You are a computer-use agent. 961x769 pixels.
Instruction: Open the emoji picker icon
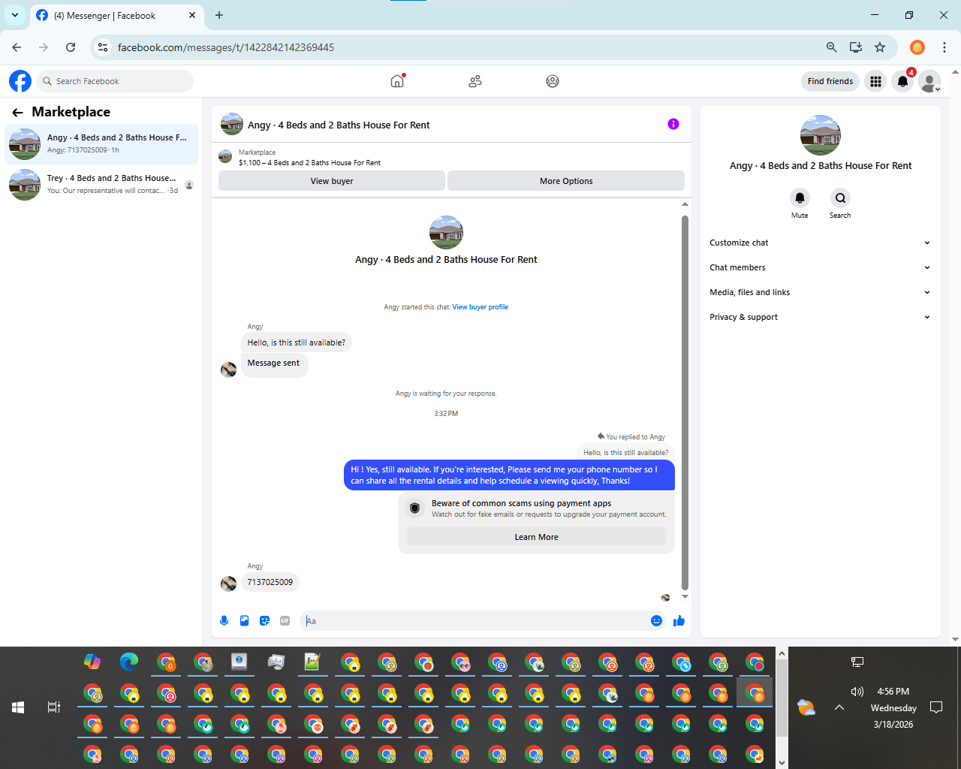coord(656,620)
